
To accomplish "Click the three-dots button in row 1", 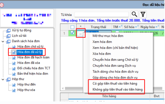I will tap(81, 34).
